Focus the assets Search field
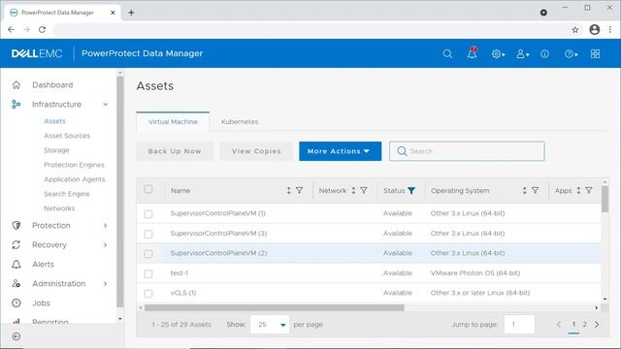Screen dimensions: 621x349 click(x=467, y=151)
